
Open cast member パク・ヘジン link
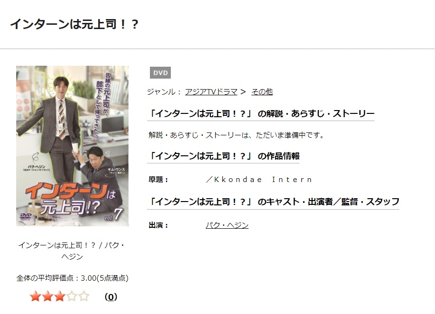[x=227, y=225]
